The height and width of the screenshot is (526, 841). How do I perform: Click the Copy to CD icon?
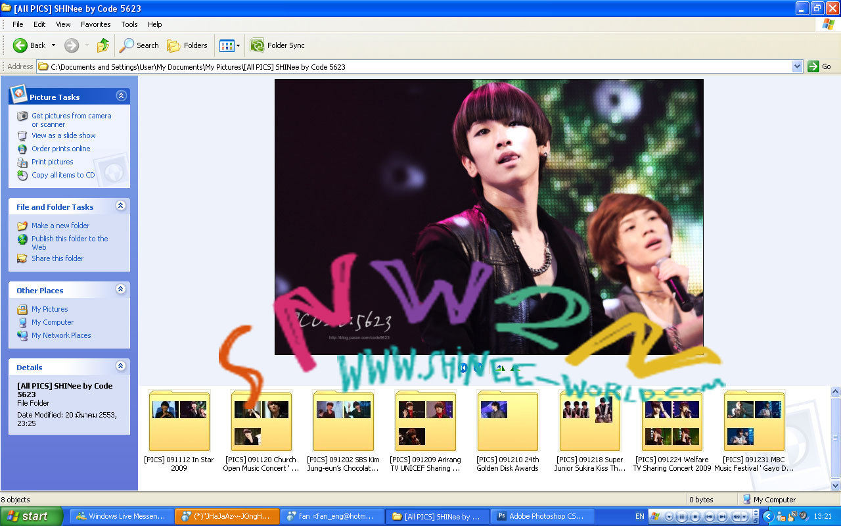(x=22, y=175)
